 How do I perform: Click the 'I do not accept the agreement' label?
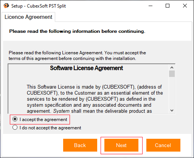click(x=50, y=128)
